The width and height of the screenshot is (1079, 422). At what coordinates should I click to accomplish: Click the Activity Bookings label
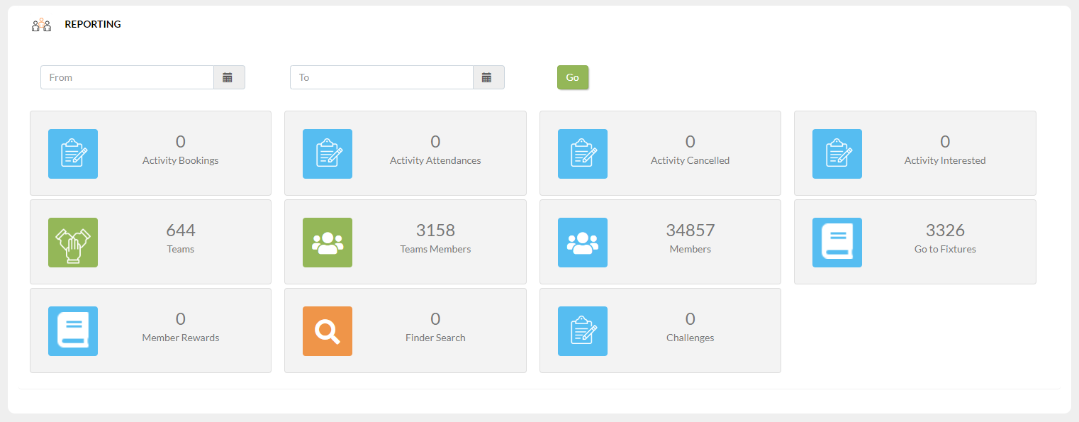click(181, 160)
